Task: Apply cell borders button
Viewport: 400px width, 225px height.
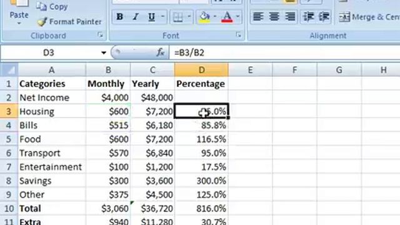Action: pyautogui.click(x=177, y=17)
